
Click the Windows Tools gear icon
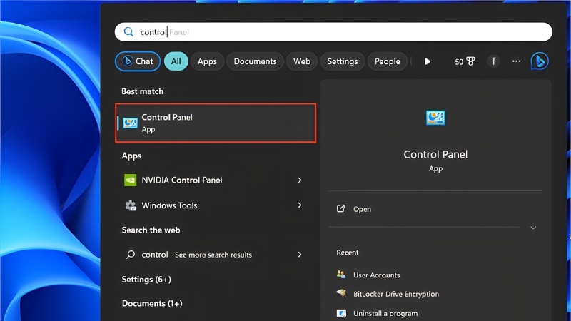(131, 205)
